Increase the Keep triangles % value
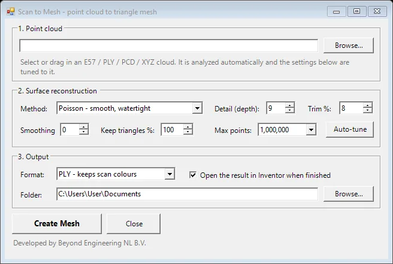 point(188,127)
